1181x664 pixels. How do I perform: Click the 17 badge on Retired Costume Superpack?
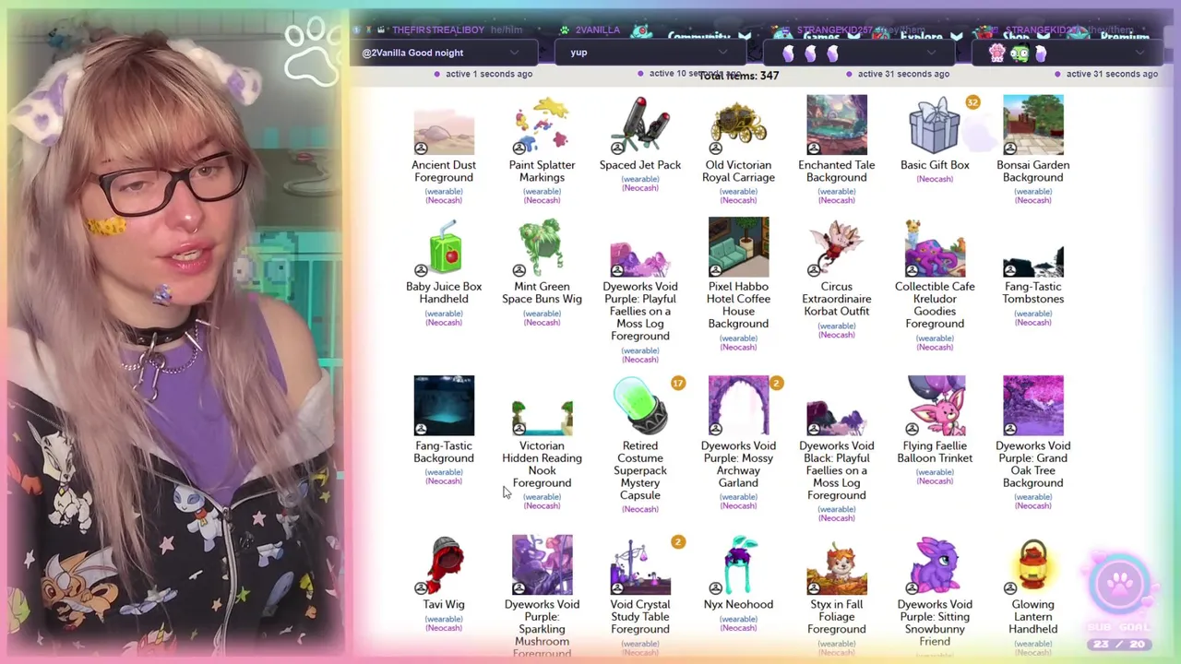[678, 383]
